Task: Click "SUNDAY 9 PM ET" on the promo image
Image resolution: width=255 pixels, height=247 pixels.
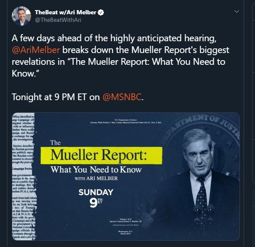Action: click(x=96, y=197)
